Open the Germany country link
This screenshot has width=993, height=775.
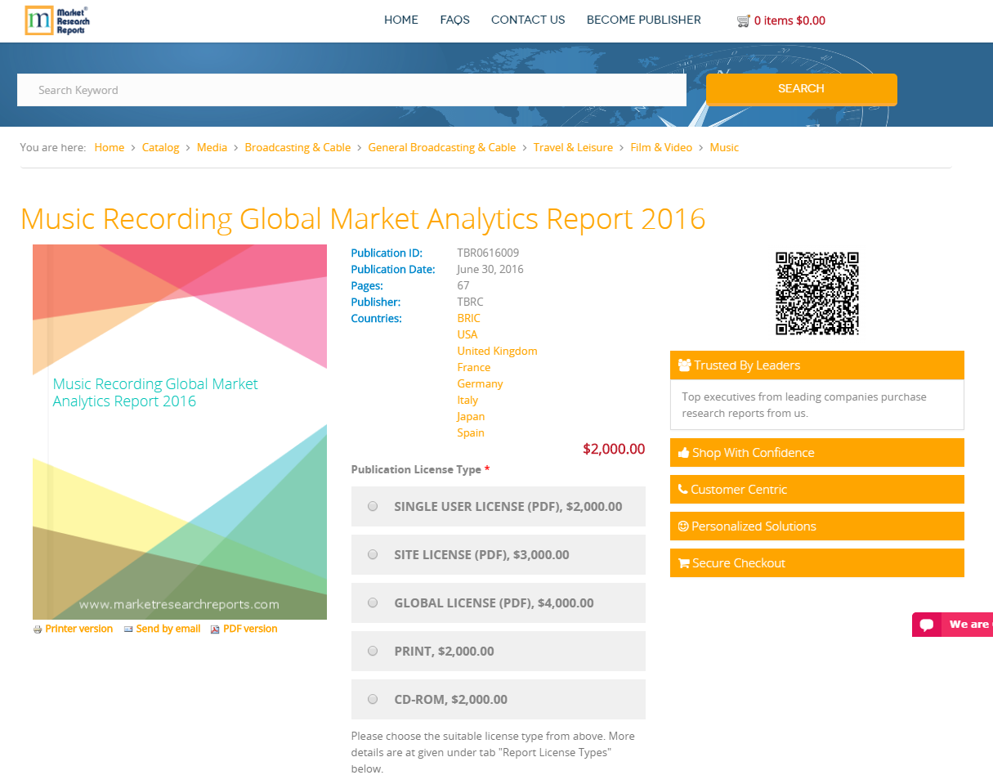click(x=481, y=384)
